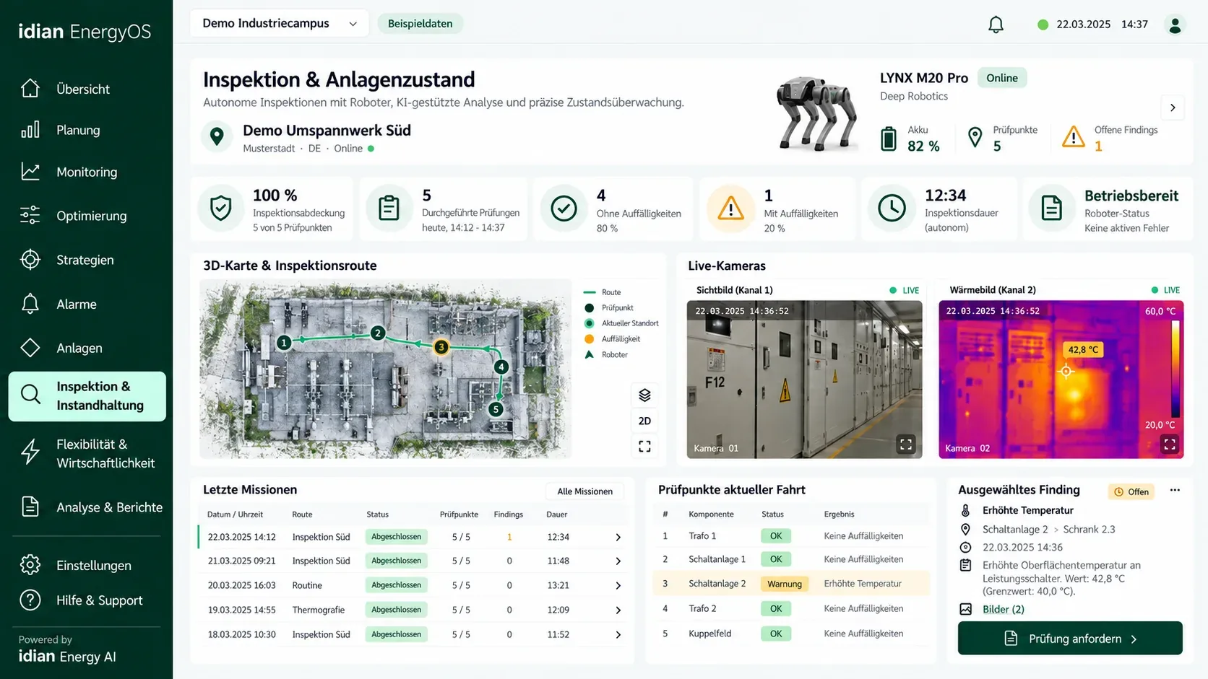Open the user profile avatar icon
The height and width of the screenshot is (679, 1208).
point(1175,25)
